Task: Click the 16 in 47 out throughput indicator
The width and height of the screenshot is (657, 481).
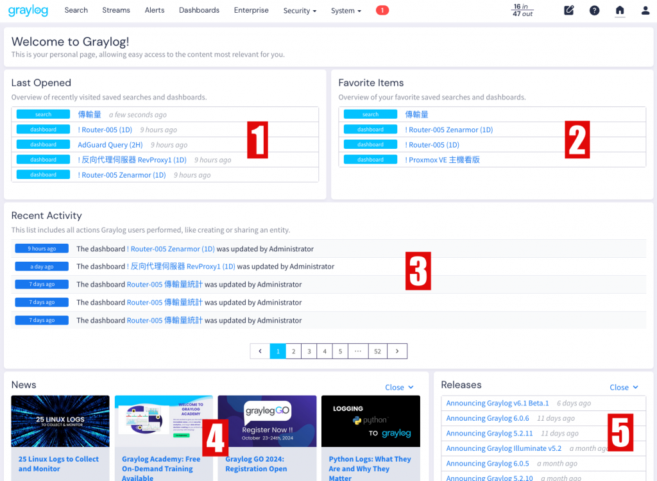Action: [x=522, y=10]
